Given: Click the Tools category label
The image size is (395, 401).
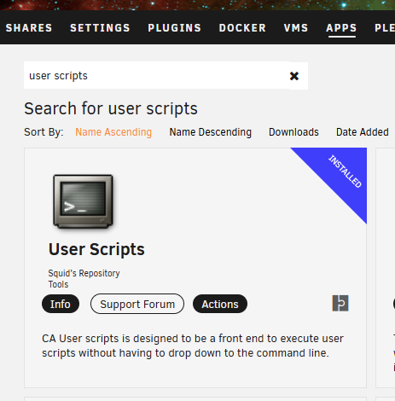Looking at the screenshot, I should click(x=58, y=284).
